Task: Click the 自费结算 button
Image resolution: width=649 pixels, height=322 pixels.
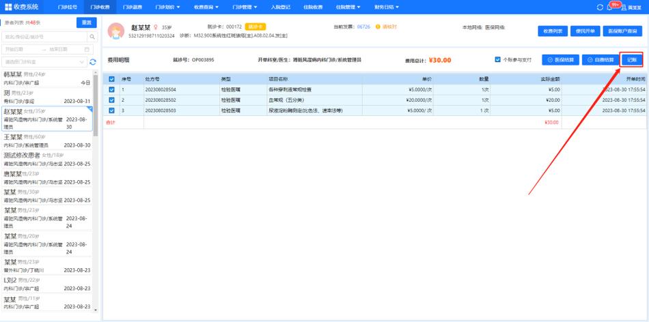Action: pos(600,60)
